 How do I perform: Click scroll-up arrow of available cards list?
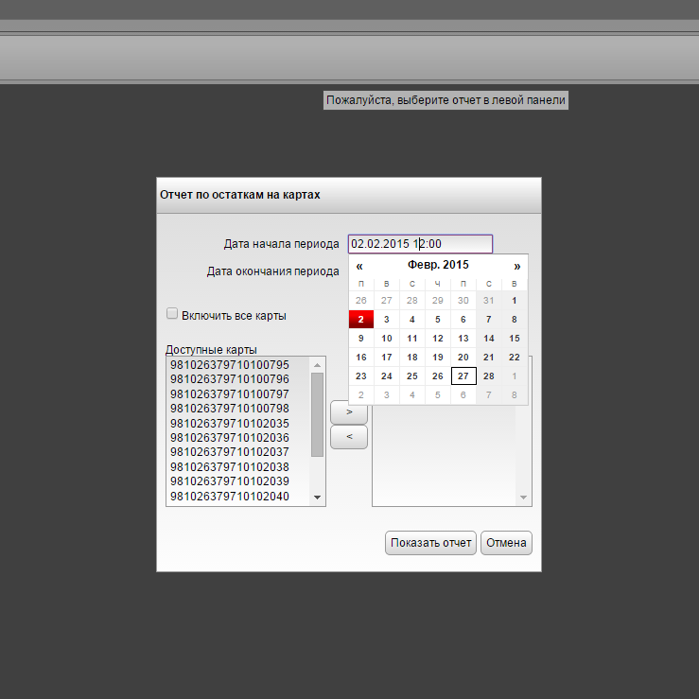(x=318, y=365)
